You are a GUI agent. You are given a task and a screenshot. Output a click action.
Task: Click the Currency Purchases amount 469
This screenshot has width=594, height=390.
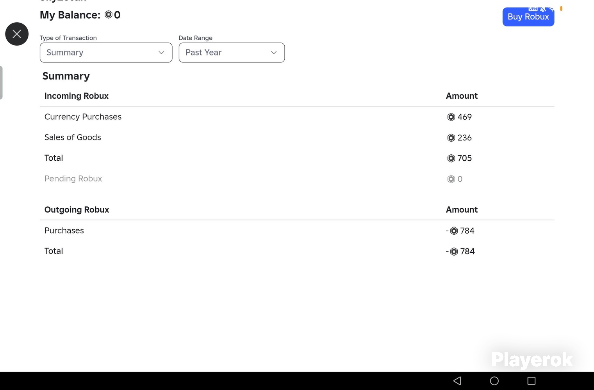(x=464, y=117)
